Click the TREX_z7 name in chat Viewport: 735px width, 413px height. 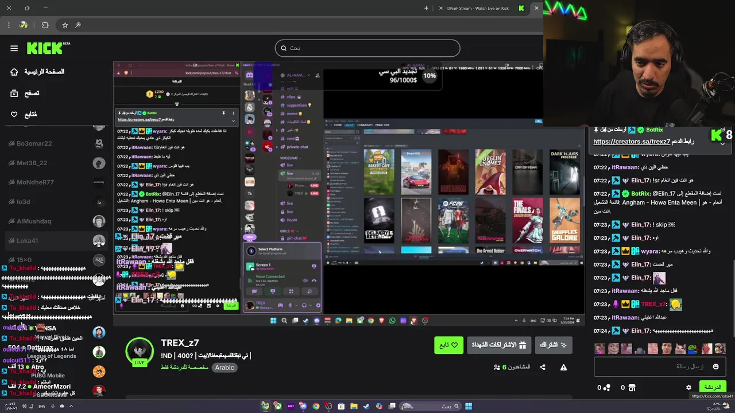[653, 304]
